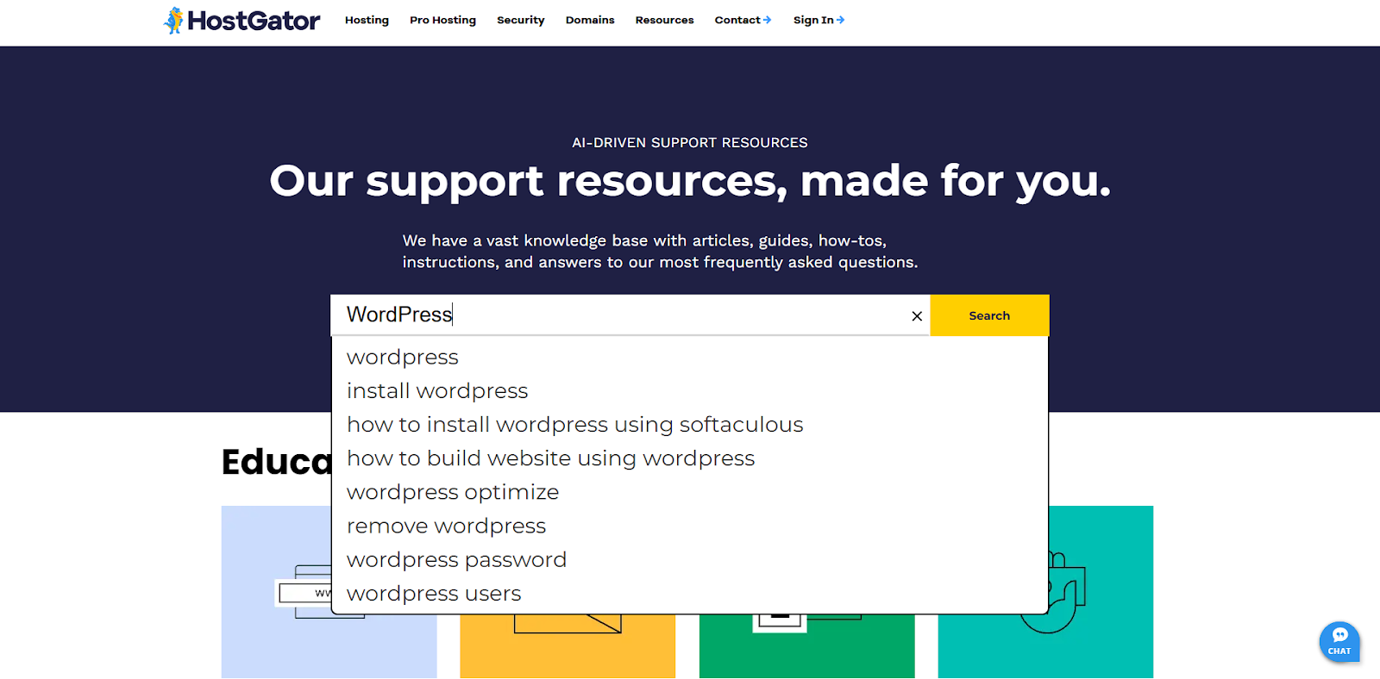The image size is (1380, 679).
Task: Click the HostGator logo
Action: click(x=241, y=20)
